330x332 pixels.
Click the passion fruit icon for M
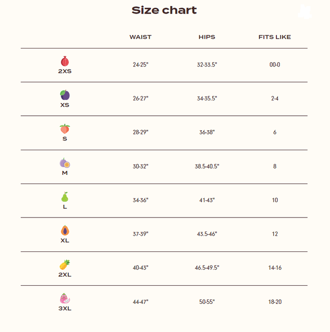pyautogui.click(x=65, y=163)
